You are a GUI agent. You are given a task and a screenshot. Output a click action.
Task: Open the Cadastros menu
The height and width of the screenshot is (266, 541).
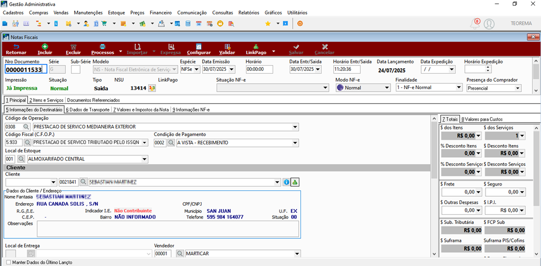[13, 13]
